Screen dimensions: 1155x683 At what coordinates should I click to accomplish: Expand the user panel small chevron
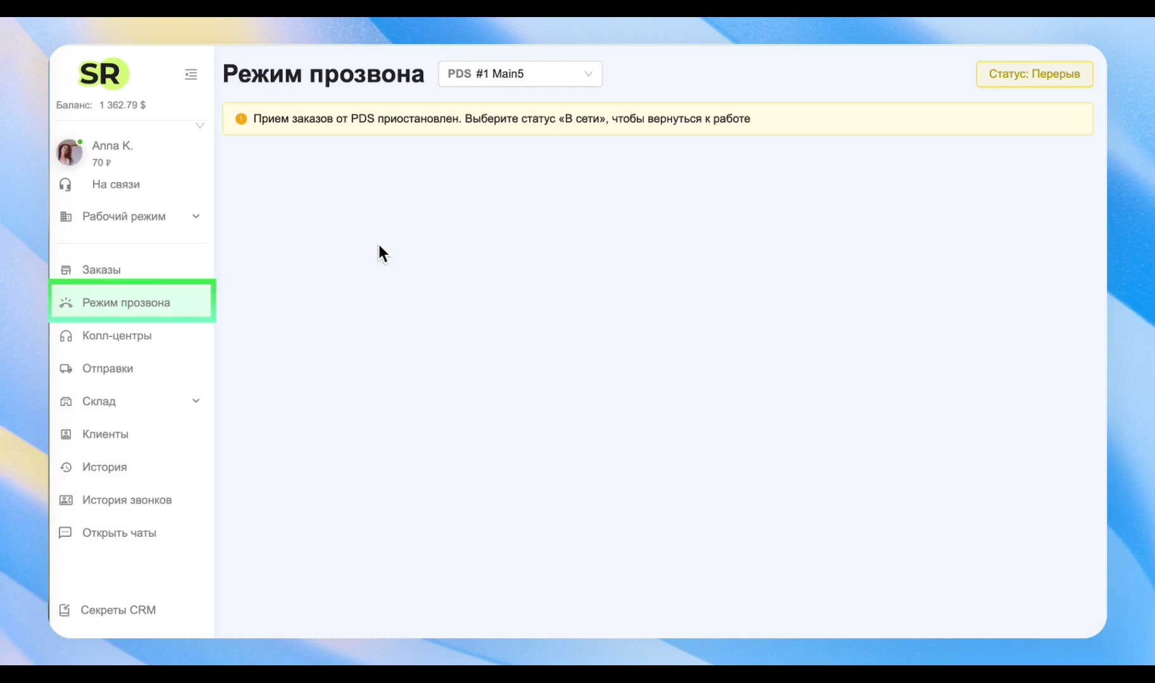click(199, 126)
